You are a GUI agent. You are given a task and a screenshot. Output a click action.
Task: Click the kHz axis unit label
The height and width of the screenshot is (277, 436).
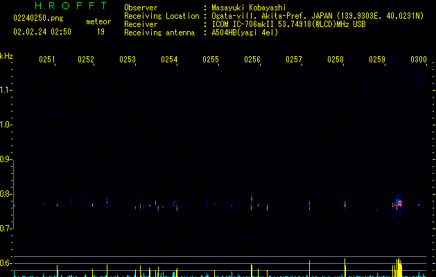(6, 56)
